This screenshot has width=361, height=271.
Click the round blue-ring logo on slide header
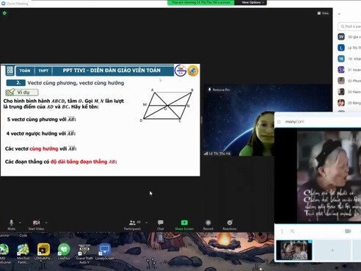pyautogui.click(x=180, y=71)
